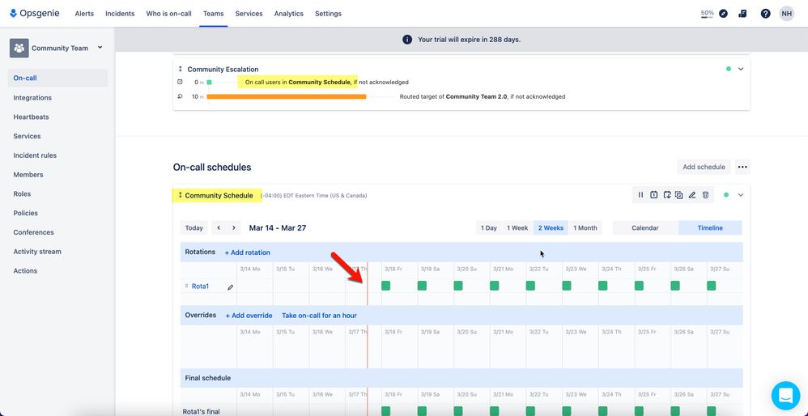Image resolution: width=808 pixels, height=416 pixels.
Task: Toggle the Community Escalation green status dot
Action: point(728,69)
